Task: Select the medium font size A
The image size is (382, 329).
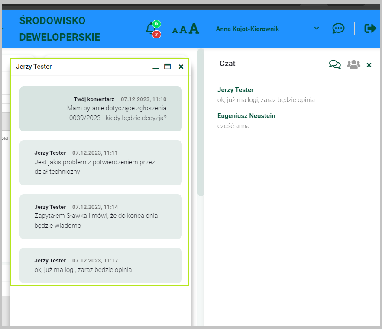Action: [183, 29]
